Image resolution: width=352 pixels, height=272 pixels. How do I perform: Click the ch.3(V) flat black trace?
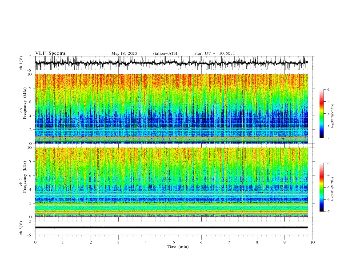coord(171,228)
